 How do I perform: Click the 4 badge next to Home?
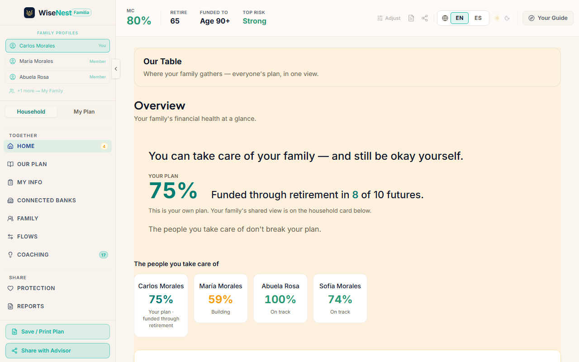tap(104, 146)
